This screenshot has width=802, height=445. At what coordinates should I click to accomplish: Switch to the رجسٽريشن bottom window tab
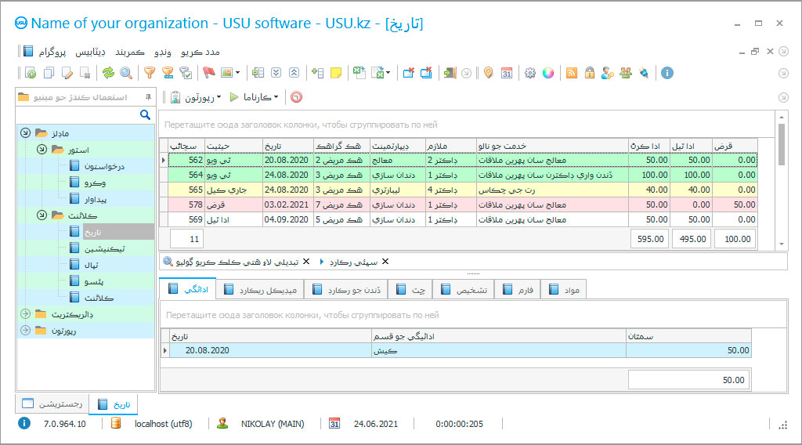pos(52,403)
